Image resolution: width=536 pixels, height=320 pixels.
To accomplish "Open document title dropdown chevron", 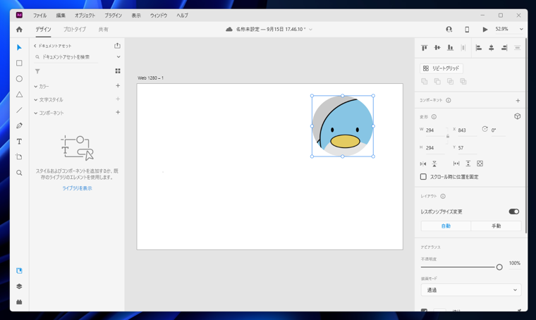I will click(310, 30).
